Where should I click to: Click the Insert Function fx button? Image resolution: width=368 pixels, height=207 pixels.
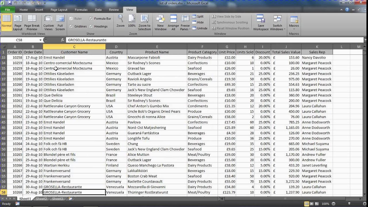tap(62, 40)
